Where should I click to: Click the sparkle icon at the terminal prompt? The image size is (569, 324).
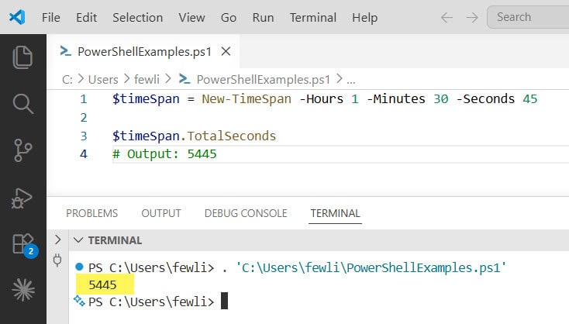[79, 301]
